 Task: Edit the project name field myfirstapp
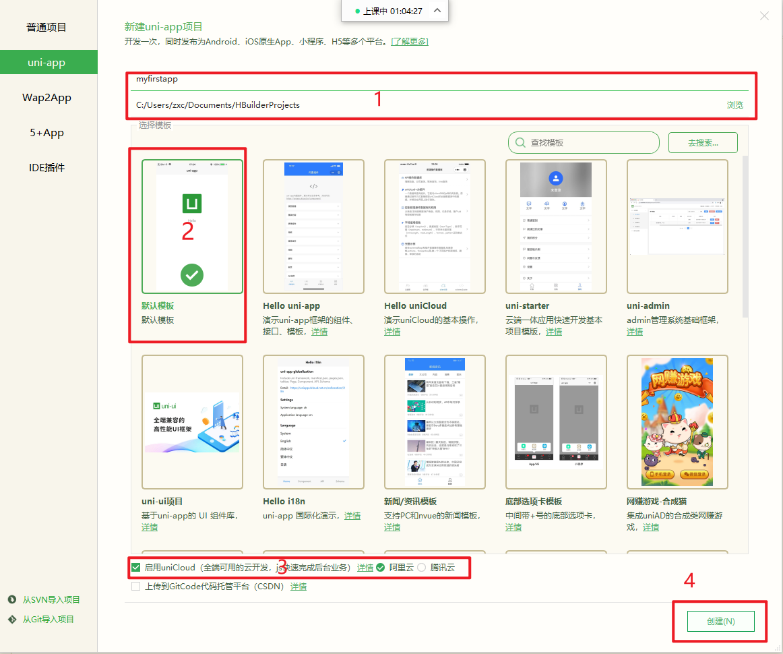click(439, 79)
